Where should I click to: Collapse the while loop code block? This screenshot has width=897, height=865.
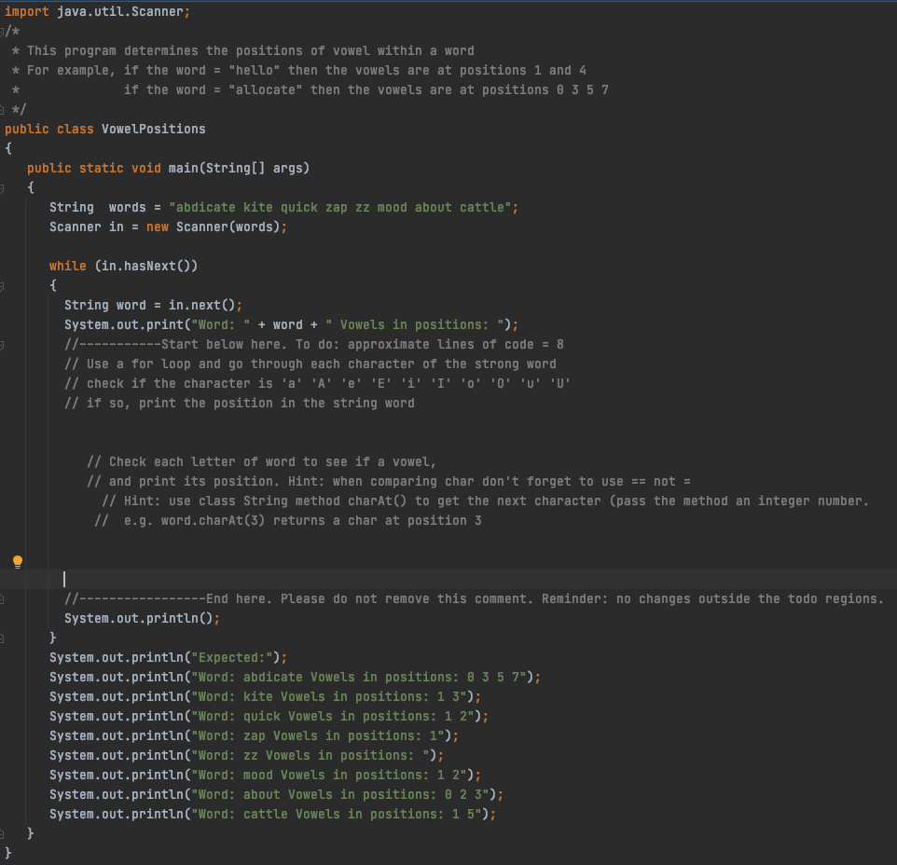[4, 285]
